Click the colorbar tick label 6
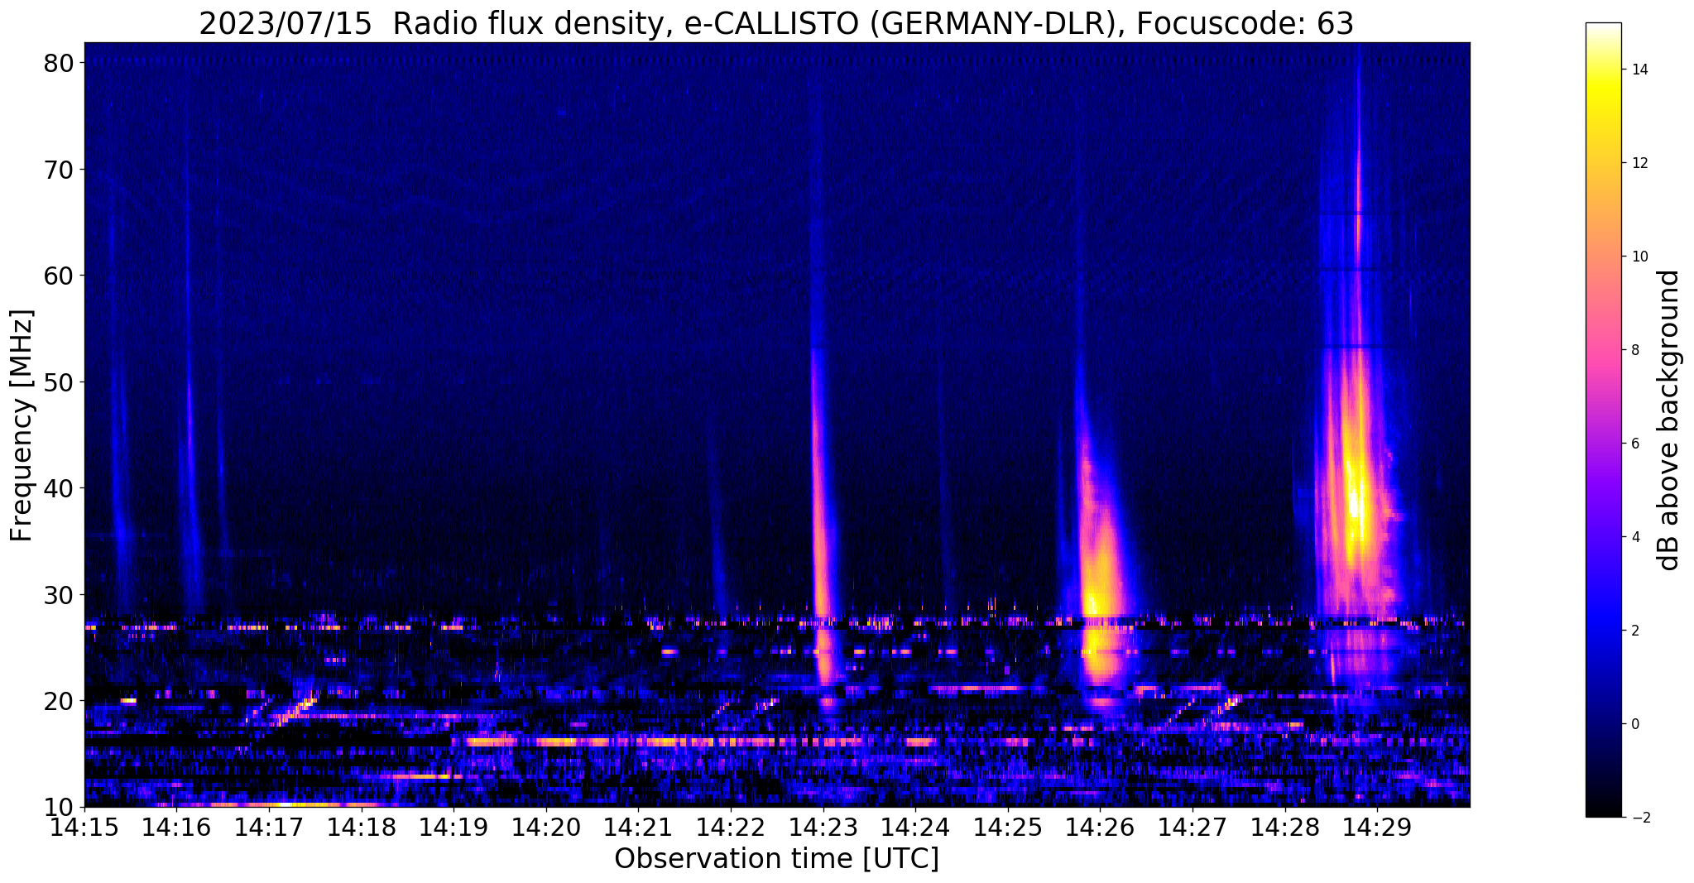The height and width of the screenshot is (883, 1694). (x=1635, y=444)
